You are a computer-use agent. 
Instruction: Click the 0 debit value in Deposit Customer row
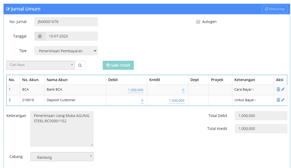coord(142,101)
